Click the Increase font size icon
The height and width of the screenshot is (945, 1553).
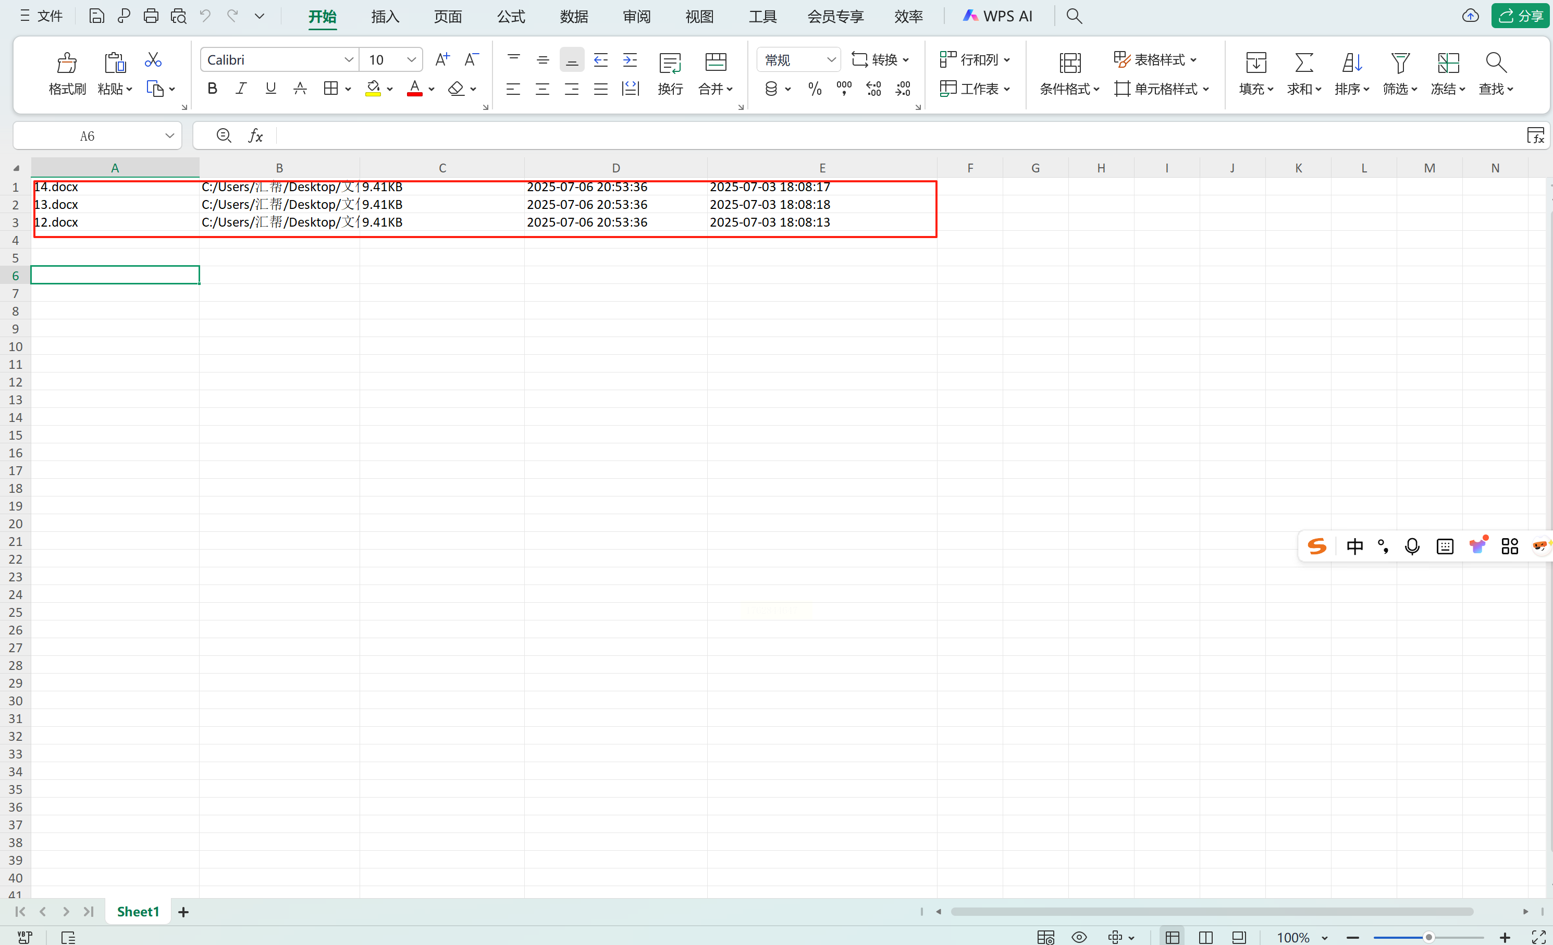[x=442, y=60]
